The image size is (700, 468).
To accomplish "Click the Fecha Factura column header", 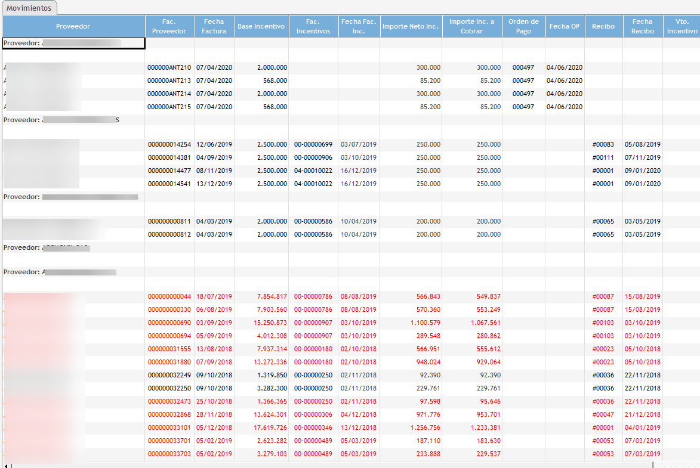I will pyautogui.click(x=214, y=26).
